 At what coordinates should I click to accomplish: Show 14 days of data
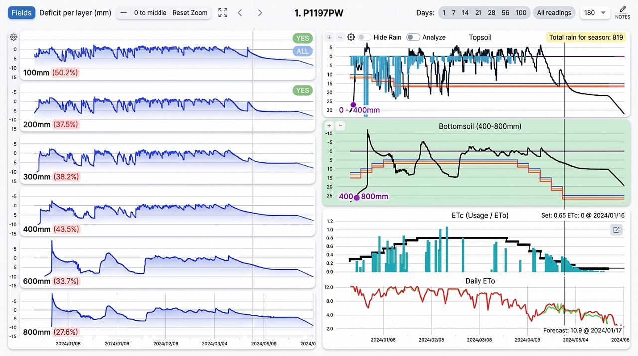(x=465, y=13)
